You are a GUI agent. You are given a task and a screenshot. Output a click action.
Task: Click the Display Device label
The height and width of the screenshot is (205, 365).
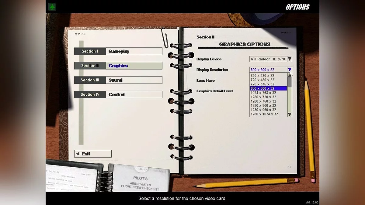coord(209,59)
